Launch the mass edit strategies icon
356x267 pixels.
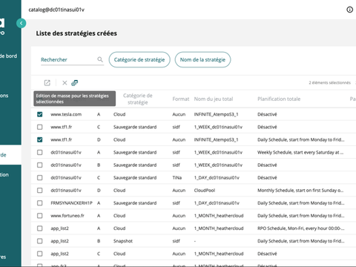click(x=74, y=83)
